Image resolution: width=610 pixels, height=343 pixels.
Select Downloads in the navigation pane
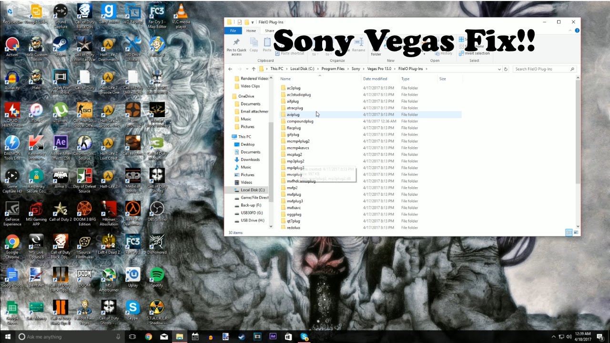250,160
